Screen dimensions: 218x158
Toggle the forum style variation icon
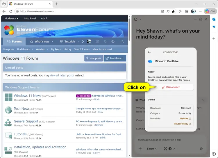click(x=113, y=41)
